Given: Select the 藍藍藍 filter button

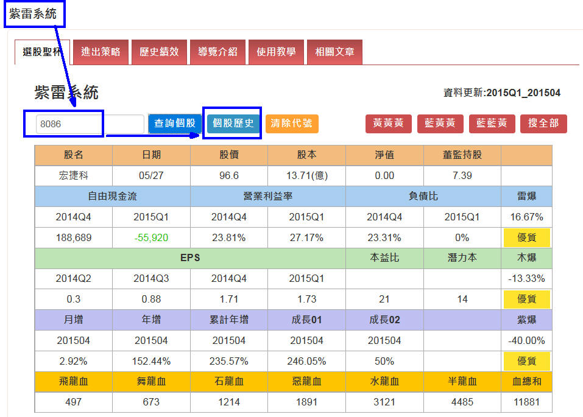Looking at the screenshot, I should click(492, 124).
